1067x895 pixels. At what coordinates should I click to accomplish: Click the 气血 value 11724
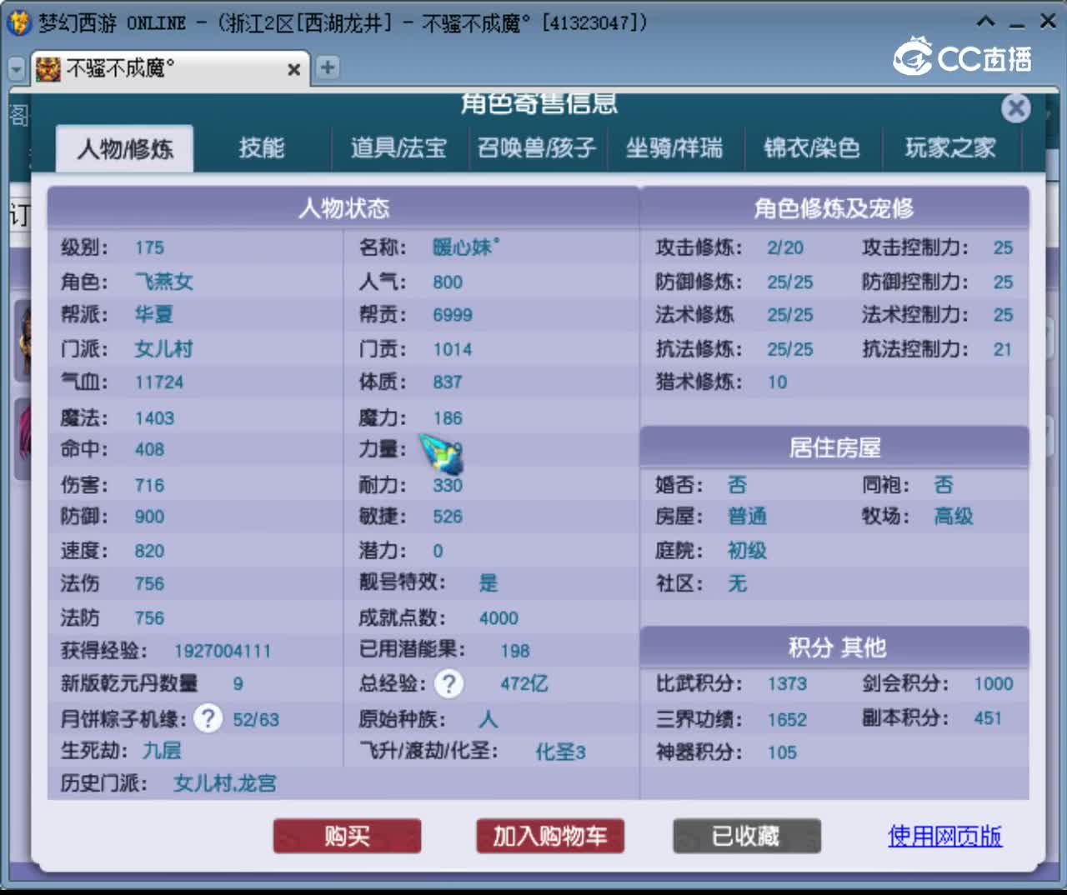click(159, 382)
